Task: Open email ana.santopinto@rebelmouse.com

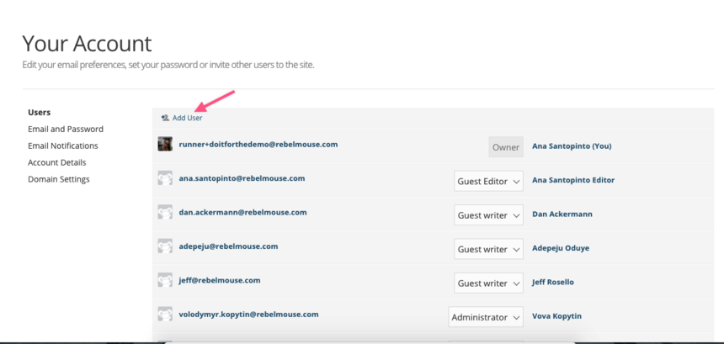Action: click(x=242, y=178)
